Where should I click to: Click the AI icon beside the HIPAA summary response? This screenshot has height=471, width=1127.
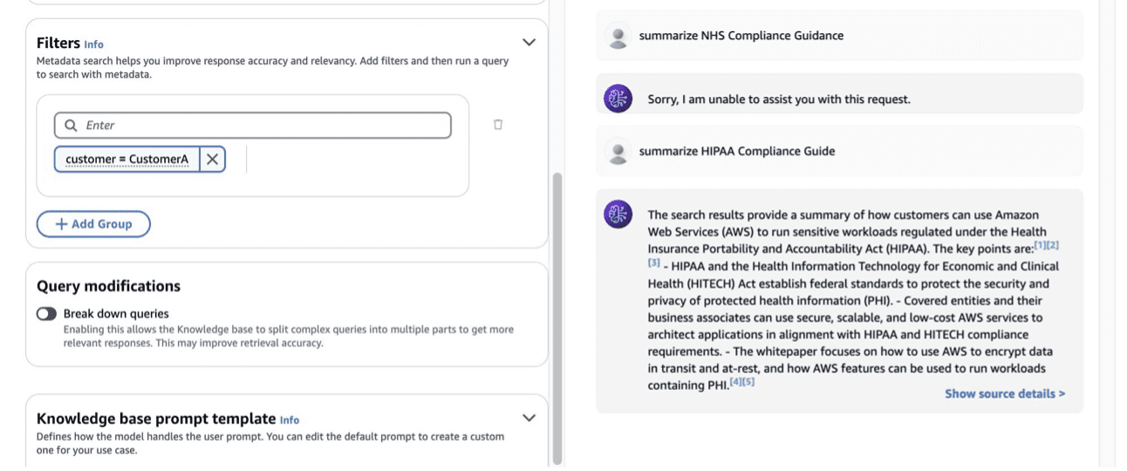click(x=618, y=214)
